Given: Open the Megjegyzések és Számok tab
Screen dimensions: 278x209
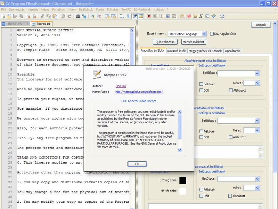Looking at the screenshot, I should tap(205, 51).
